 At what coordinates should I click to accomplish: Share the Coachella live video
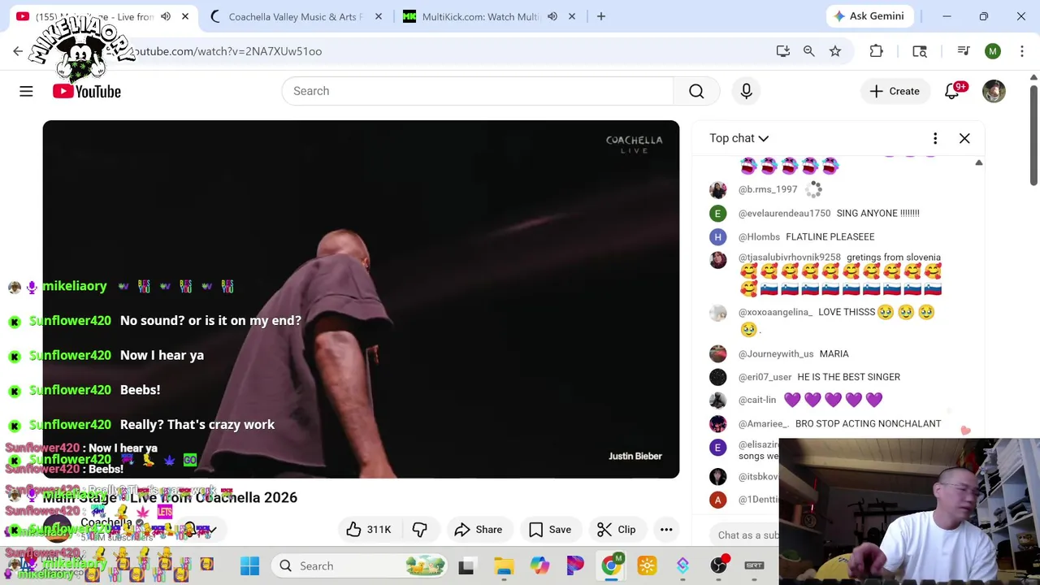pos(478,530)
